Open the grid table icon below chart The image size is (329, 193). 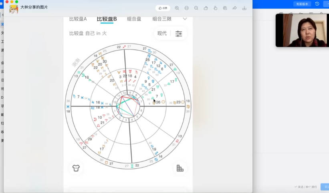[180, 168]
